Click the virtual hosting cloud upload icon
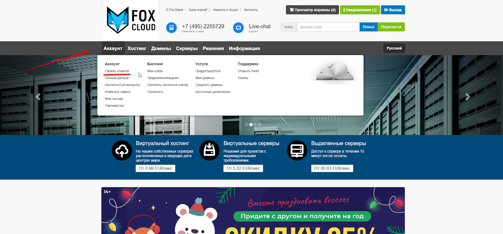503x234 pixels. 122,151
